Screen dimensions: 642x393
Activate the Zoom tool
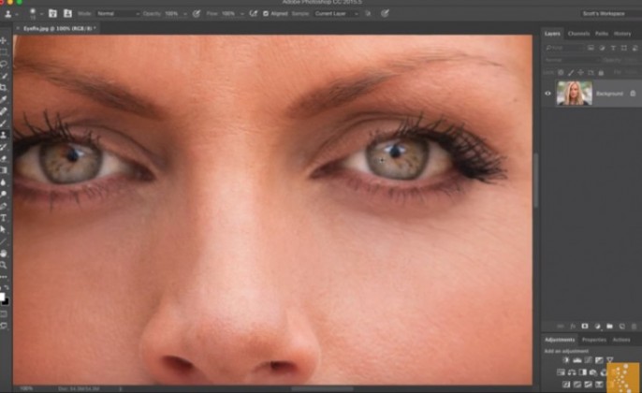(4, 265)
